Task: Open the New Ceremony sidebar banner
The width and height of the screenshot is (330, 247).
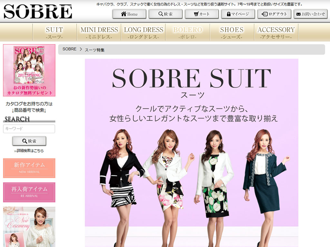Action: (29, 227)
